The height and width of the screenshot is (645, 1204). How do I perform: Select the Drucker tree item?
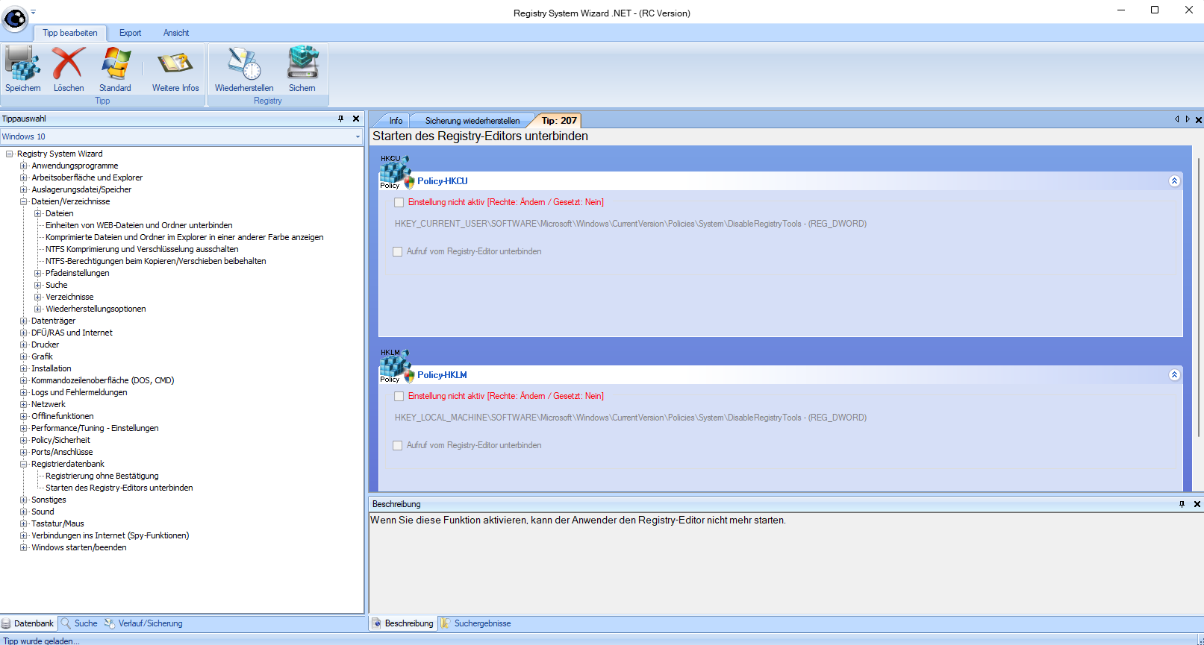45,344
